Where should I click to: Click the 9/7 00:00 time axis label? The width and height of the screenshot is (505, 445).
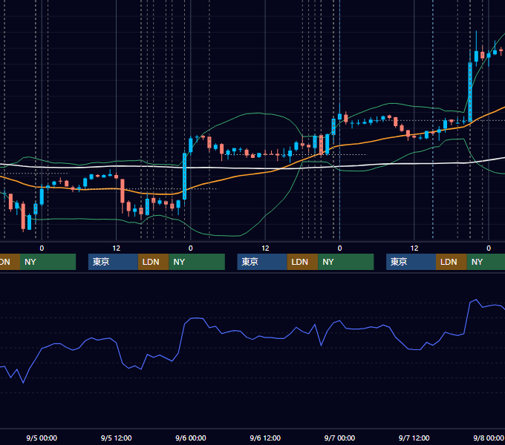tap(339, 438)
